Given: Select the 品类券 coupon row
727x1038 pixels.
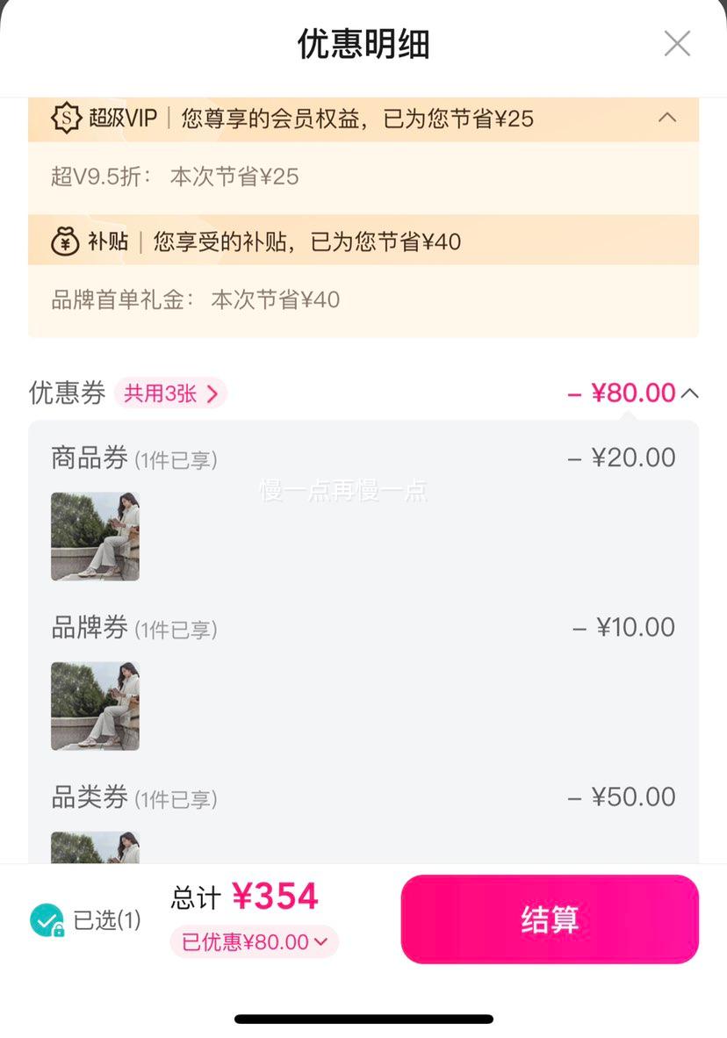Looking at the screenshot, I should (363, 797).
